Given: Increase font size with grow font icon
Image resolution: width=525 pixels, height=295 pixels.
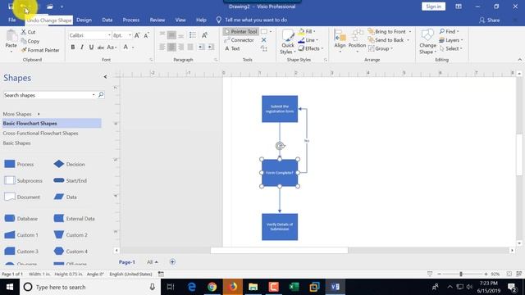Looking at the screenshot, I should point(137,35).
